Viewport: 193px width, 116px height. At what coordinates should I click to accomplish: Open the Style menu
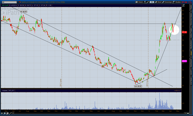point(158,2)
